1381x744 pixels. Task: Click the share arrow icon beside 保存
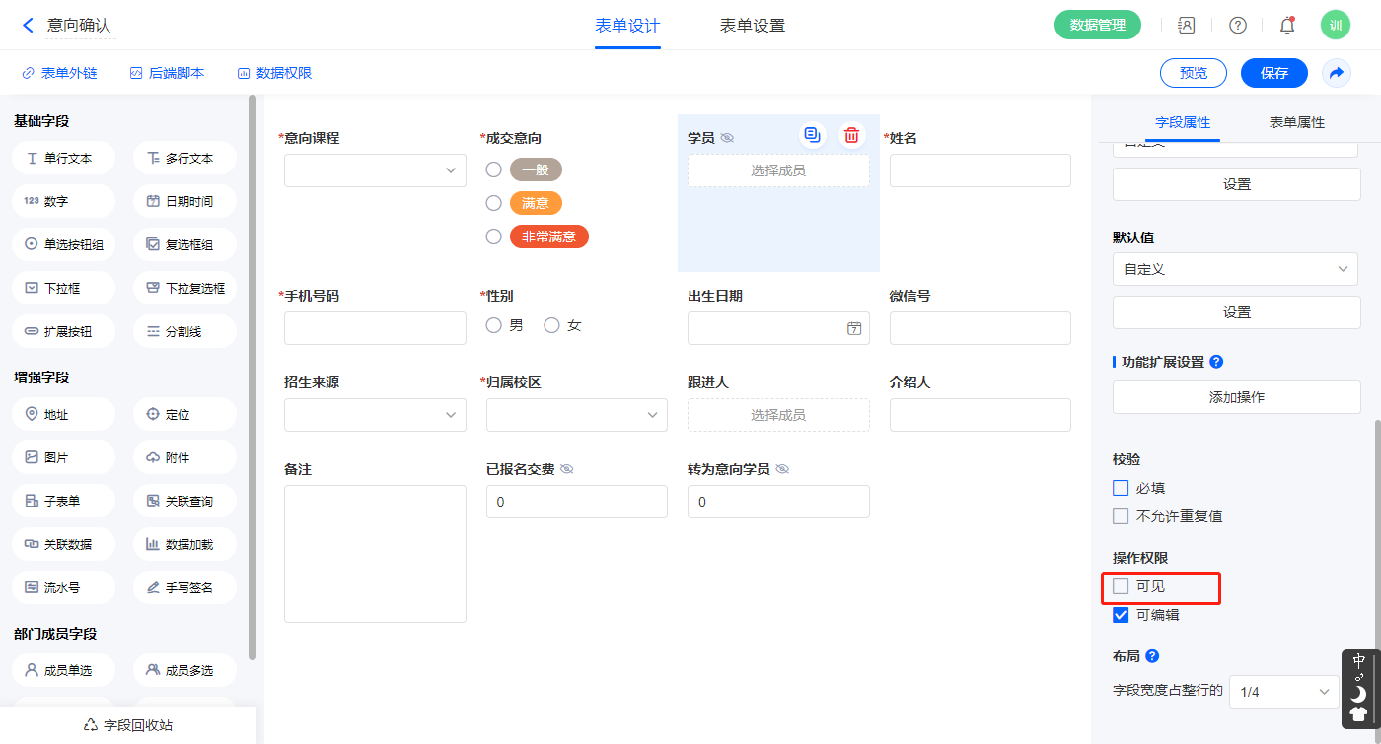click(x=1337, y=73)
